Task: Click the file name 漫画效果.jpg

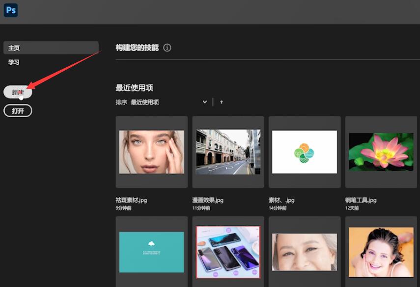Action: tap(208, 200)
